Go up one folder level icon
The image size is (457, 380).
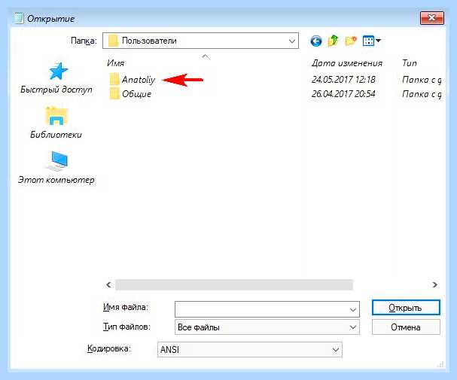tap(333, 41)
